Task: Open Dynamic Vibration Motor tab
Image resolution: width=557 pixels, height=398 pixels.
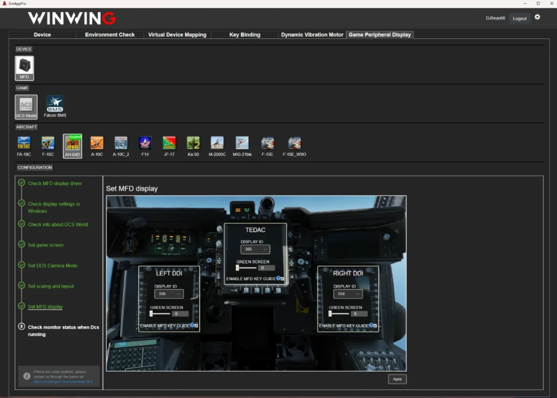Action: 313,35
